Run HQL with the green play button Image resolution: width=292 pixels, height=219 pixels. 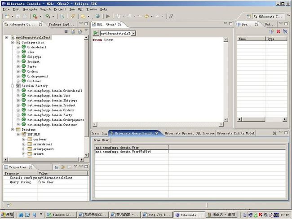pyautogui.click(x=96, y=33)
